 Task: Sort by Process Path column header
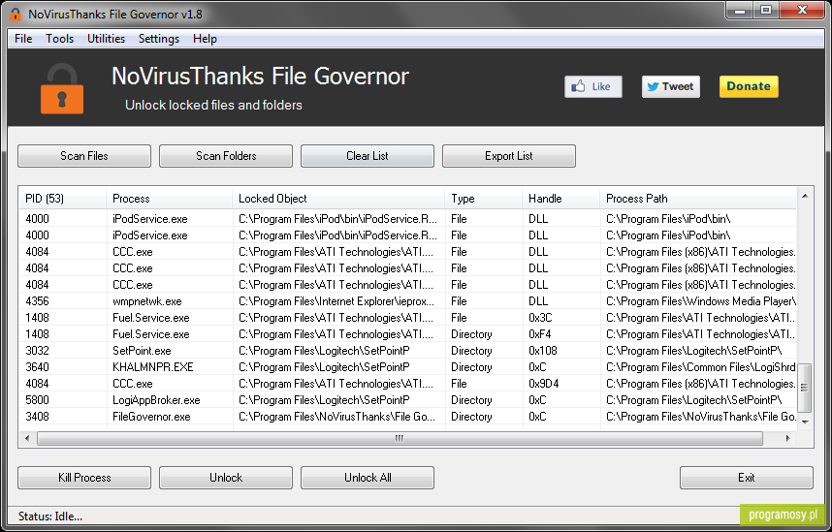pyautogui.click(x=698, y=199)
